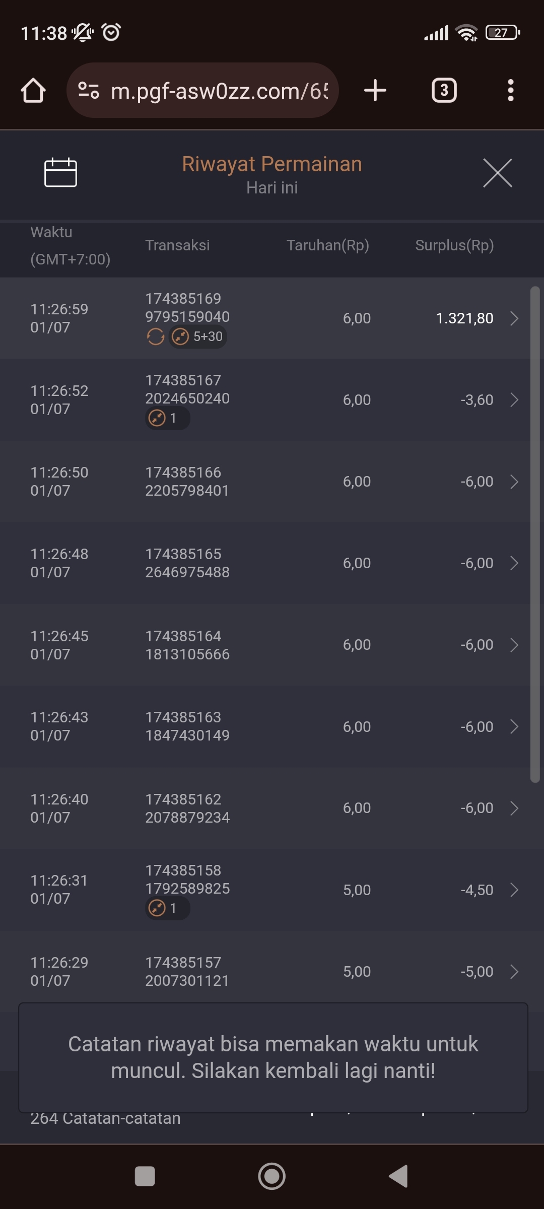Expand the 11:26:52 row with -3,60 surplus
Screen dimensions: 544x1209
tap(514, 400)
